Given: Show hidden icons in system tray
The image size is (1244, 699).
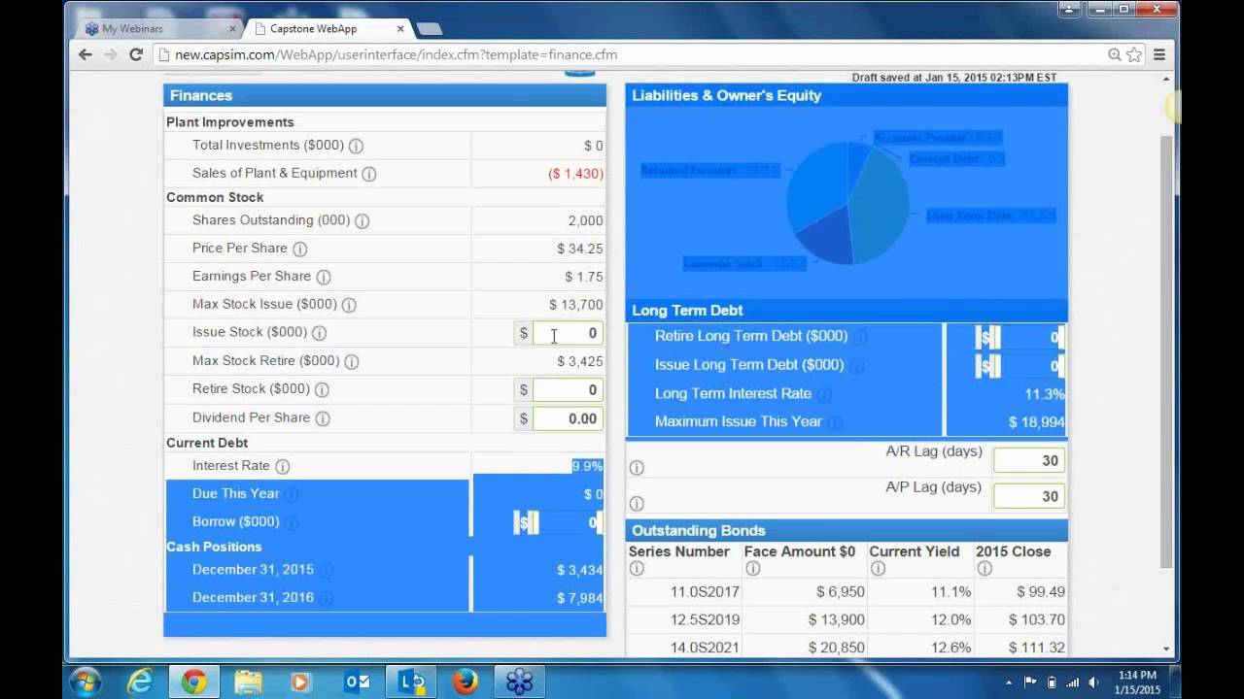Looking at the screenshot, I should 1009,682.
